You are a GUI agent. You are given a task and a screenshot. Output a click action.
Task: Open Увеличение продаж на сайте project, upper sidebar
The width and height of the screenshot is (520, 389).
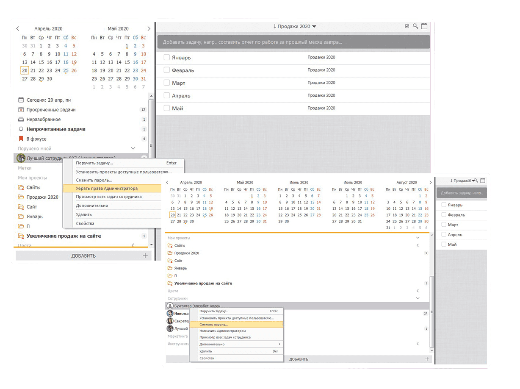pos(64,236)
